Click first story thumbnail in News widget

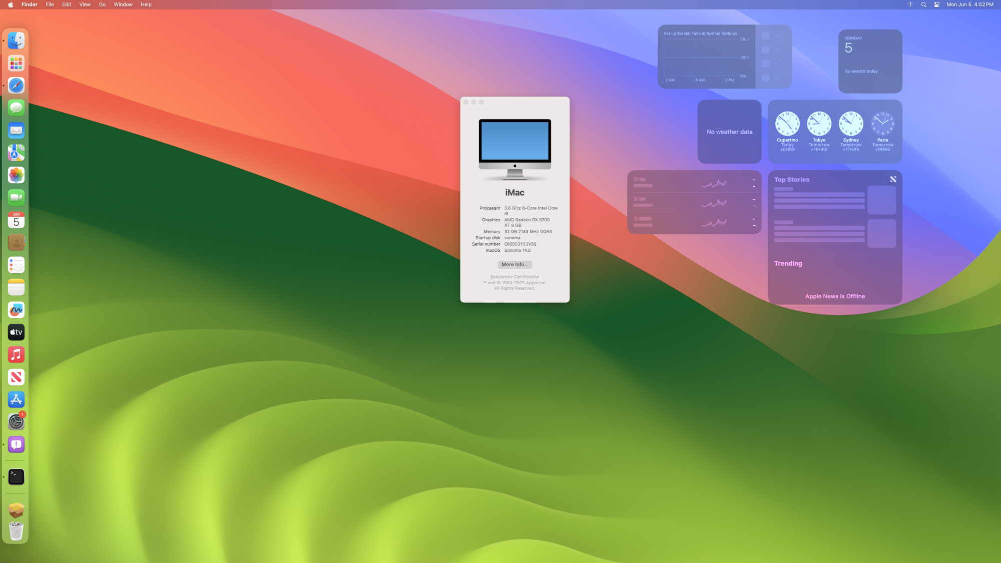[881, 200]
